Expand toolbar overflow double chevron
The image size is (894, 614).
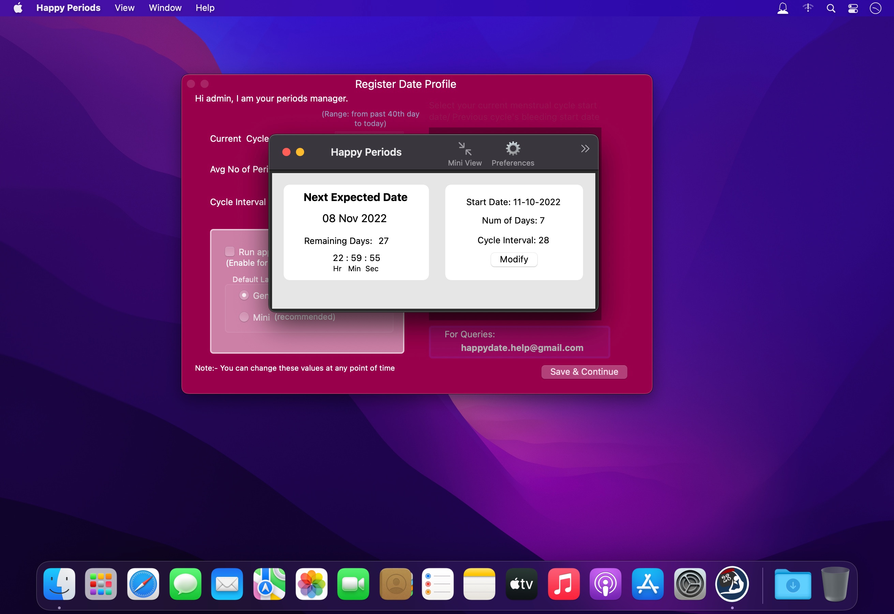[x=585, y=149]
